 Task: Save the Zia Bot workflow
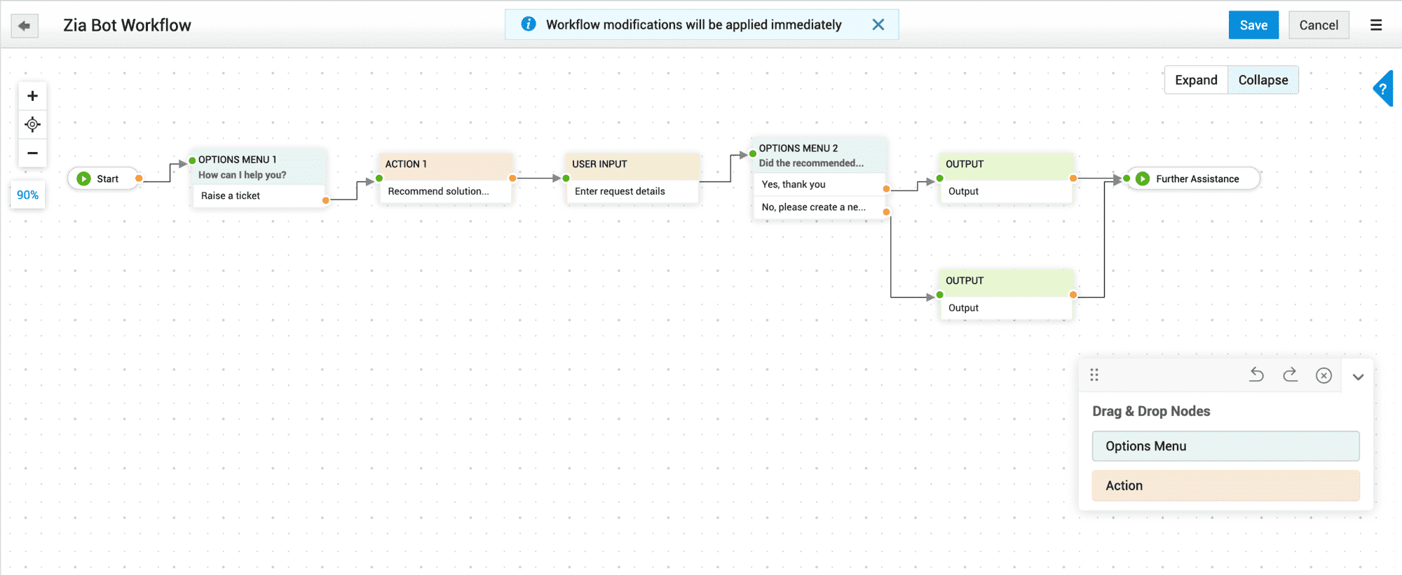[x=1253, y=25]
